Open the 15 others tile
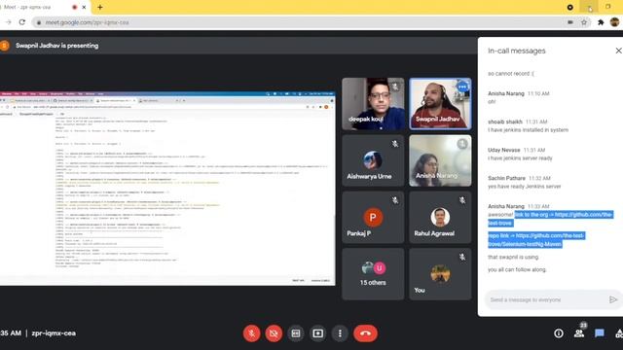The width and height of the screenshot is (623, 350). point(373,274)
